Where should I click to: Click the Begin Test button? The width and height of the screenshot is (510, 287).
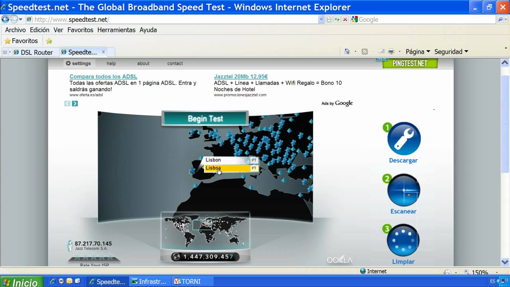(x=205, y=118)
